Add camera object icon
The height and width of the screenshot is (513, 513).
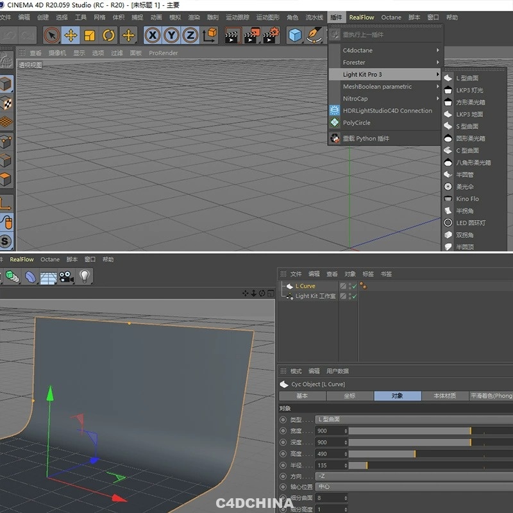pyautogui.click(x=66, y=276)
